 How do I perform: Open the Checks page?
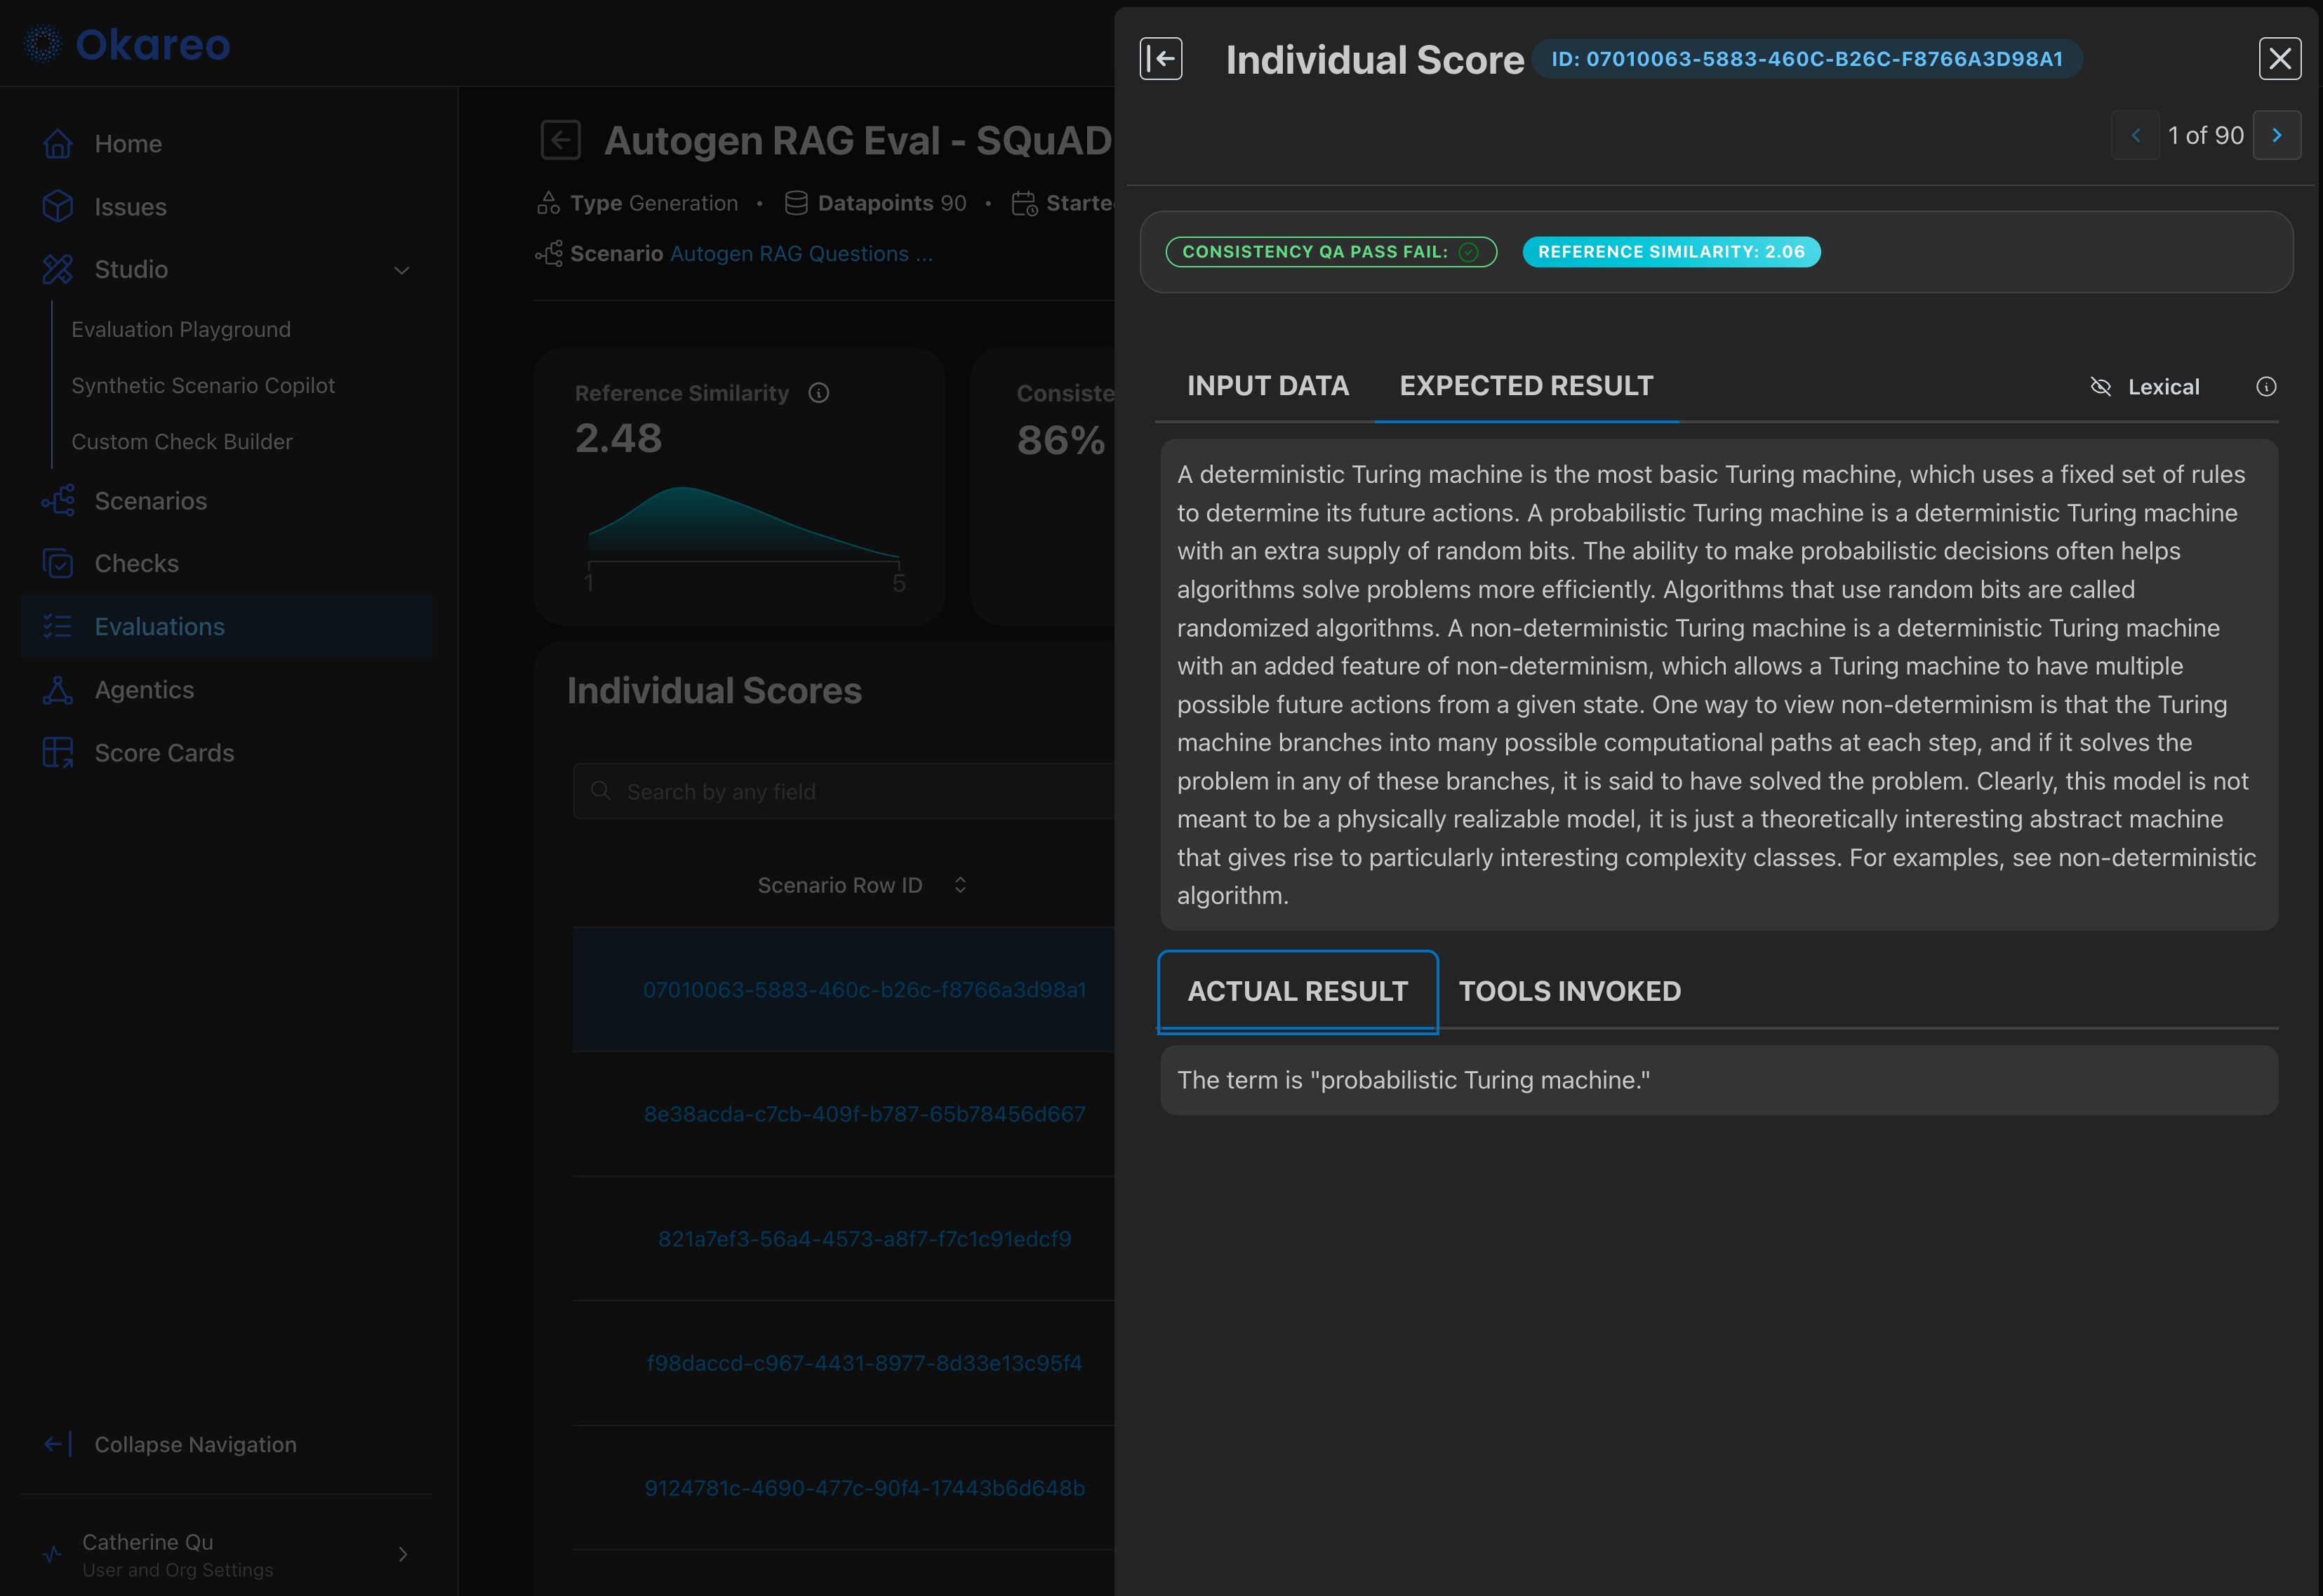(136, 564)
